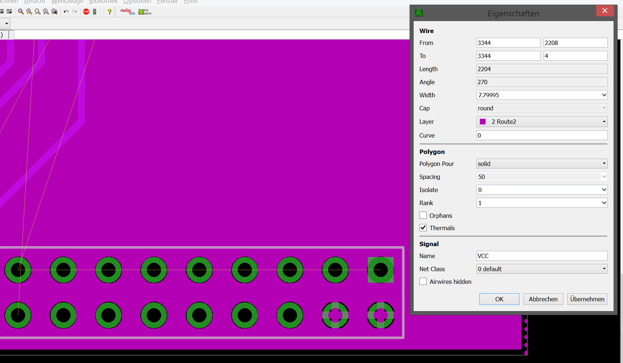Click the Angle field showing 270
623x363 pixels.
[x=542, y=82]
